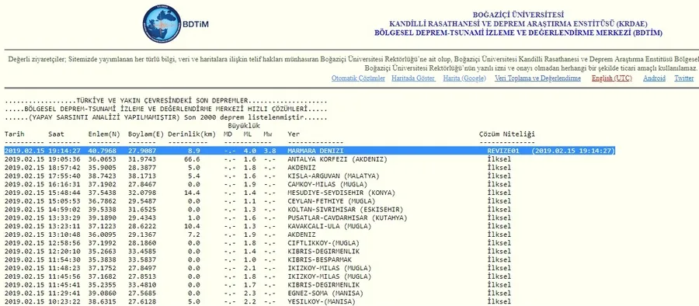The image size is (699, 306).
Task: Click CAMKOY-MILAS (MUGLA) location text
Action: point(328,185)
